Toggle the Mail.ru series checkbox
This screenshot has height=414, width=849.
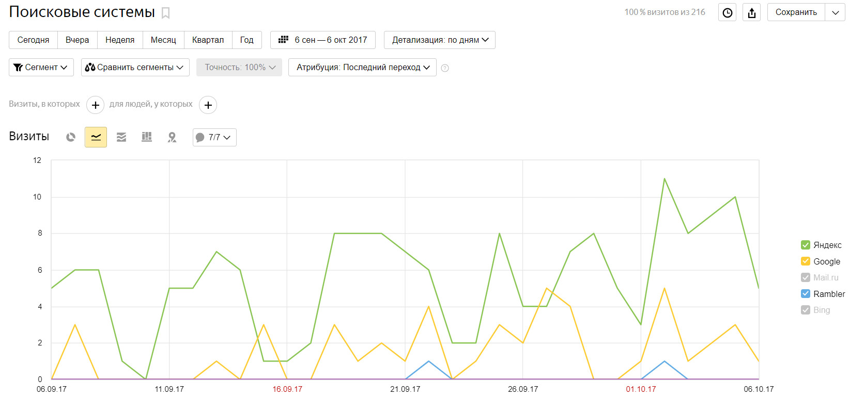pyautogui.click(x=805, y=277)
